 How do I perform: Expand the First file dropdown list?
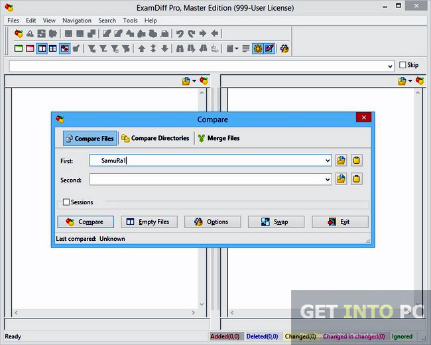(x=328, y=161)
